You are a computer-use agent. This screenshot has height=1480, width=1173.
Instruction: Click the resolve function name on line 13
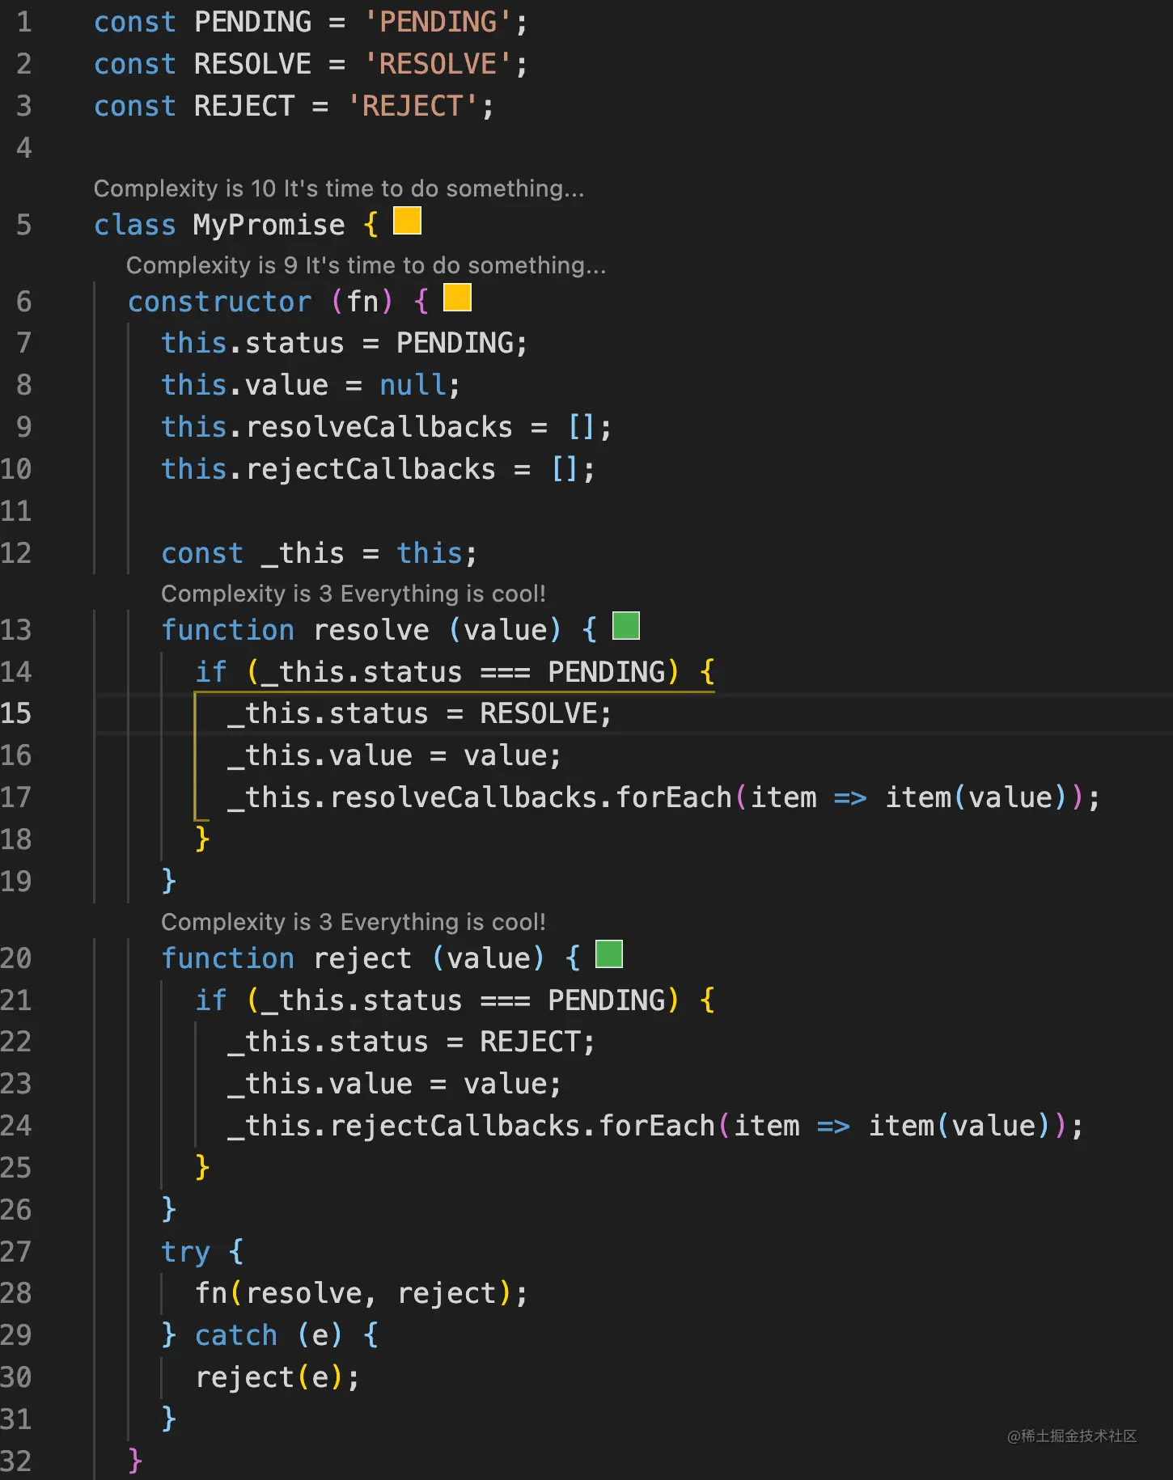pyautogui.click(x=371, y=630)
